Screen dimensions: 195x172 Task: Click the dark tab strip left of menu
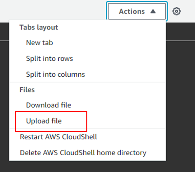tap(5, 31)
